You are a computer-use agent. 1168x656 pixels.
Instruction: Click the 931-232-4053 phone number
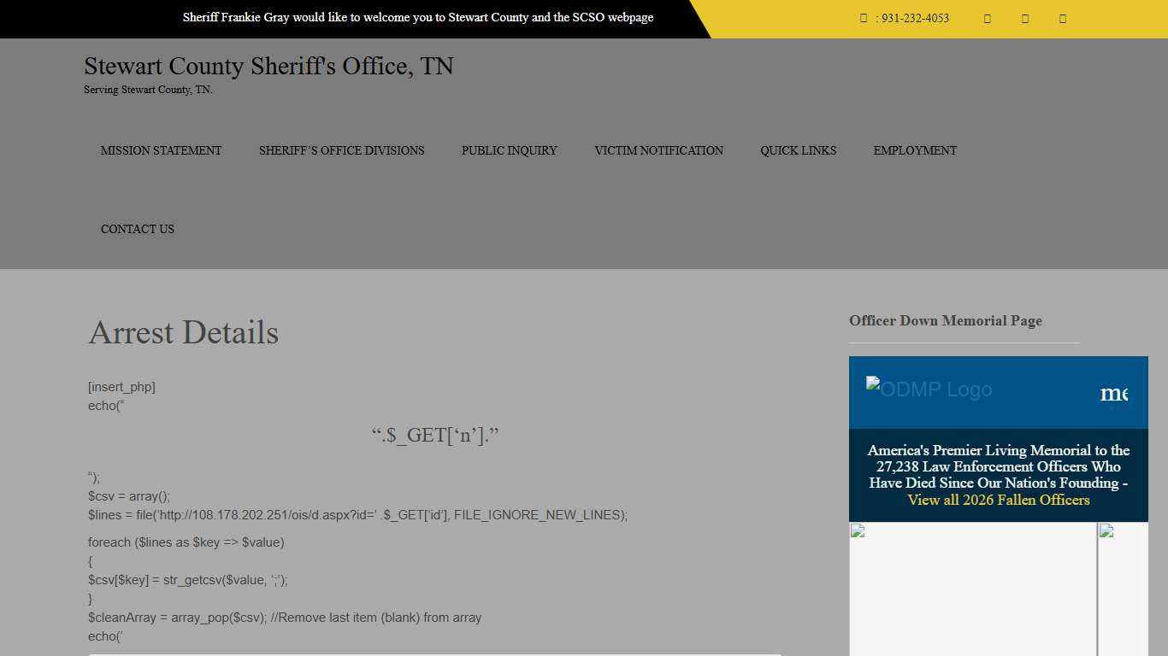pyautogui.click(x=915, y=18)
